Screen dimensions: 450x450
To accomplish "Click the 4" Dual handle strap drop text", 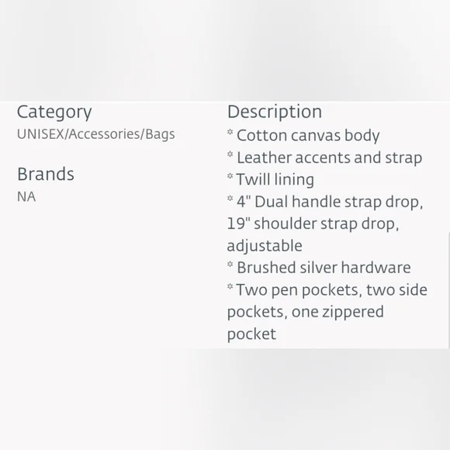I will point(330,202).
